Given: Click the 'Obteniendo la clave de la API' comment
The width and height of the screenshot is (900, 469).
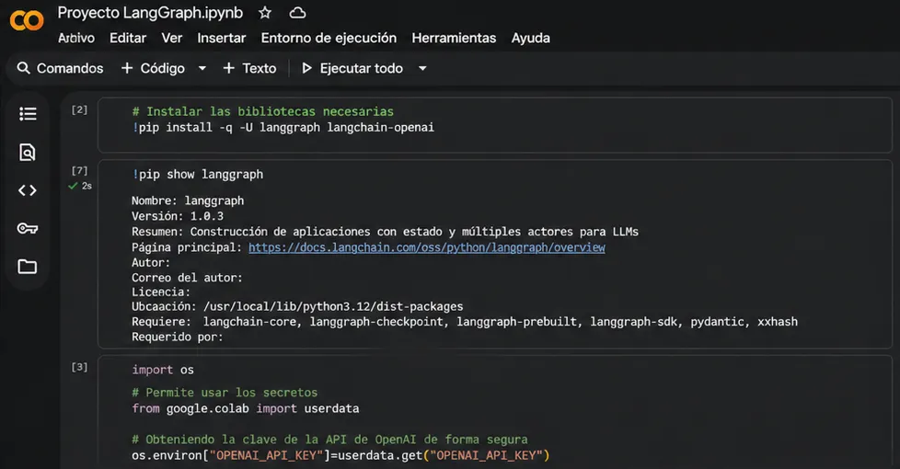Looking at the screenshot, I should tap(329, 440).
